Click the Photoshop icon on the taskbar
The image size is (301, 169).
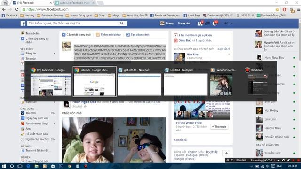coord(61,166)
